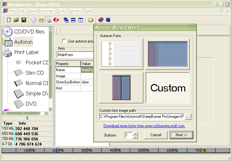The image size is (232, 161).
Task: Decrease Buttons count with down arrow
Action: pyautogui.click(x=135, y=137)
